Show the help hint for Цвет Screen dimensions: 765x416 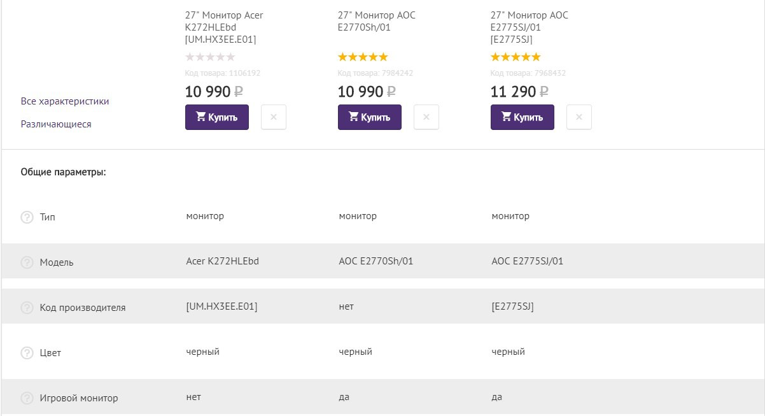(27, 353)
